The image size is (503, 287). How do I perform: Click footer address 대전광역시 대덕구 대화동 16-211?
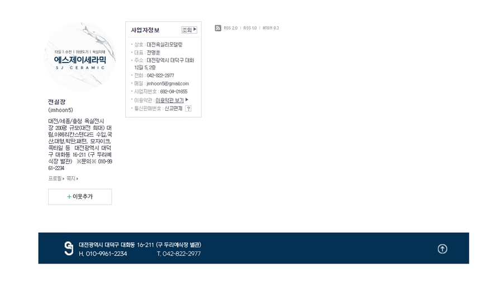coord(116,245)
